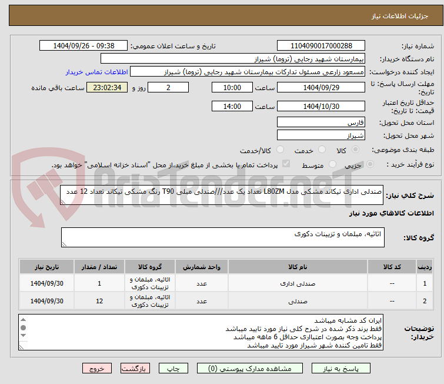Click the صندلی item name in row 2
Image resolution: width=444 pixels, height=384 pixels.
click(x=298, y=301)
